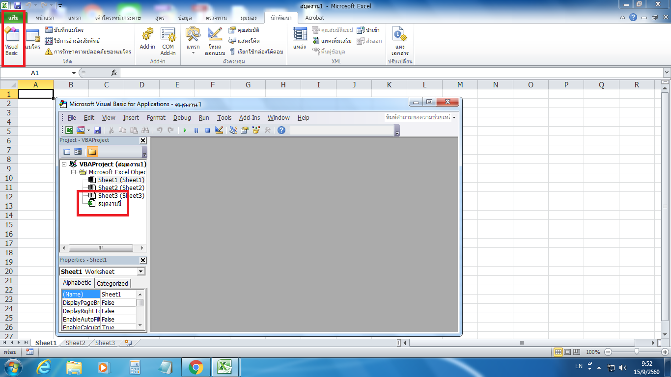Click the zoom slider handle

(x=637, y=352)
